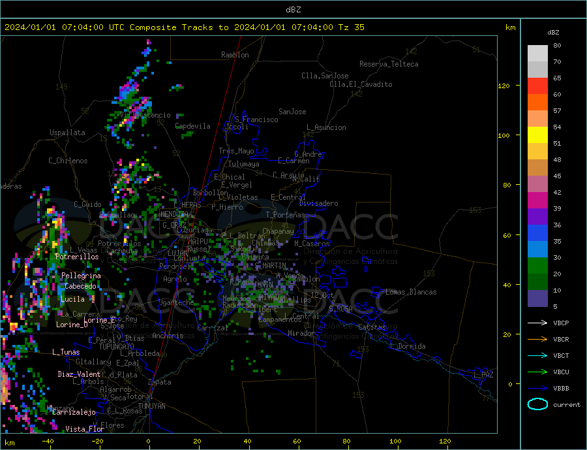Click the orange VBCR arrow legend icon
The image size is (587, 450).
pos(537,340)
